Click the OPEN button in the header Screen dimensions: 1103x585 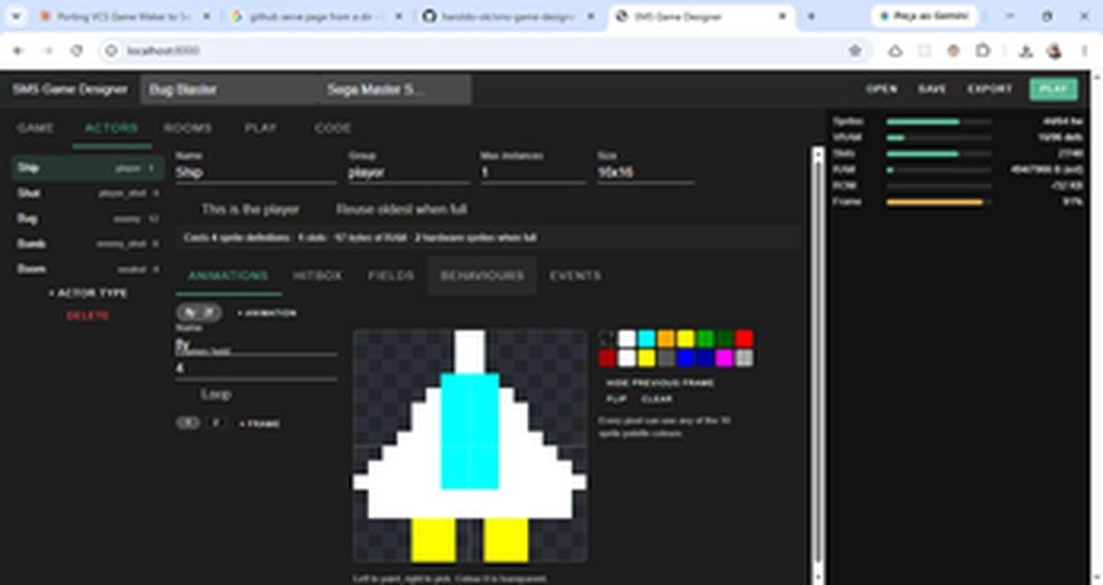(x=881, y=89)
